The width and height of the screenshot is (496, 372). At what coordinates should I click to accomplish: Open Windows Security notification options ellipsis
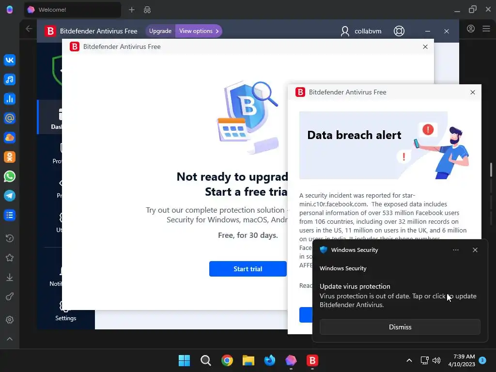455,250
